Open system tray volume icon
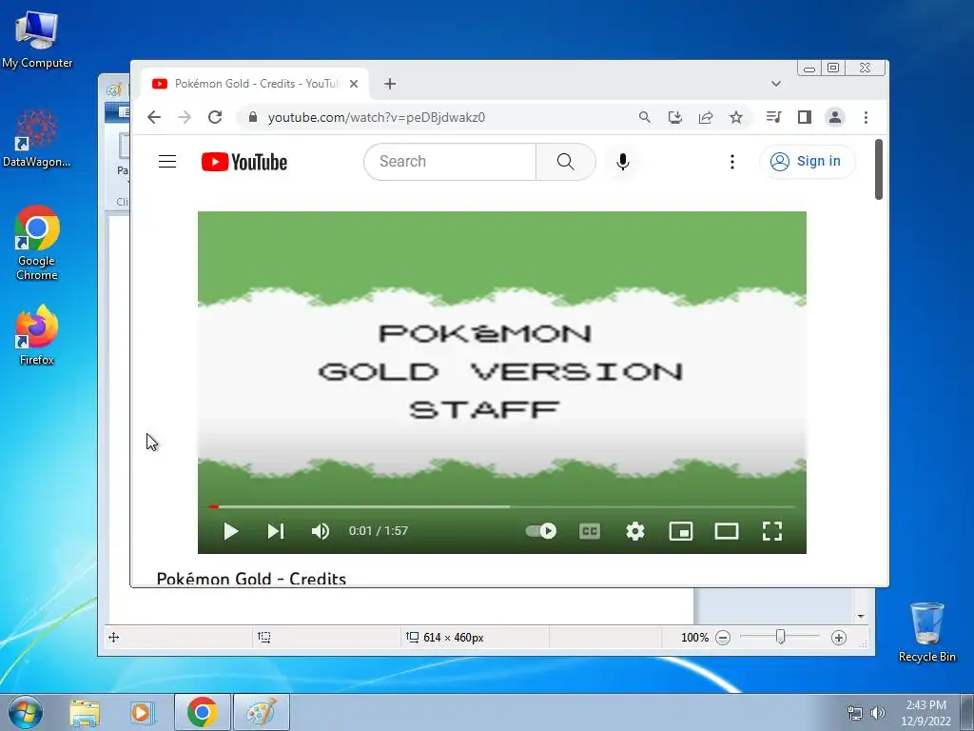The height and width of the screenshot is (731, 974). click(878, 713)
